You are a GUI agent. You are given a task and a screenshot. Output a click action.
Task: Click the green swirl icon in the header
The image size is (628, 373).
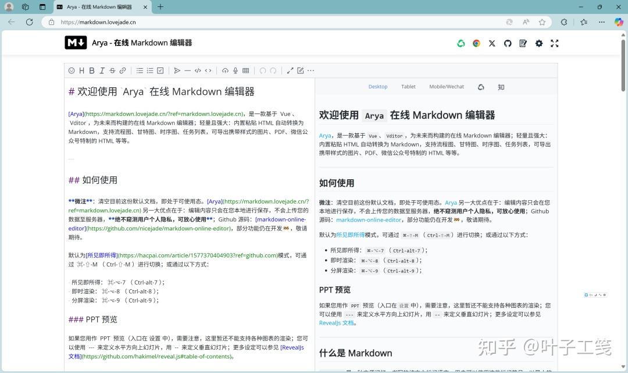click(x=461, y=43)
